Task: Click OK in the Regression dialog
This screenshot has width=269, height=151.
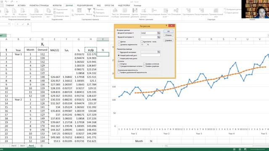Action: [168, 31]
